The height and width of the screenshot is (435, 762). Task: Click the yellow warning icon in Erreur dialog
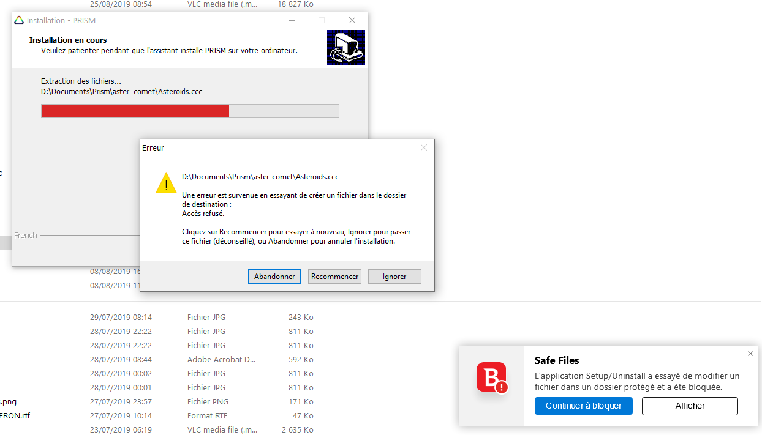pyautogui.click(x=166, y=183)
